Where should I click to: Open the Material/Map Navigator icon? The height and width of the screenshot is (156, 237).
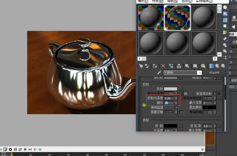tap(225, 57)
